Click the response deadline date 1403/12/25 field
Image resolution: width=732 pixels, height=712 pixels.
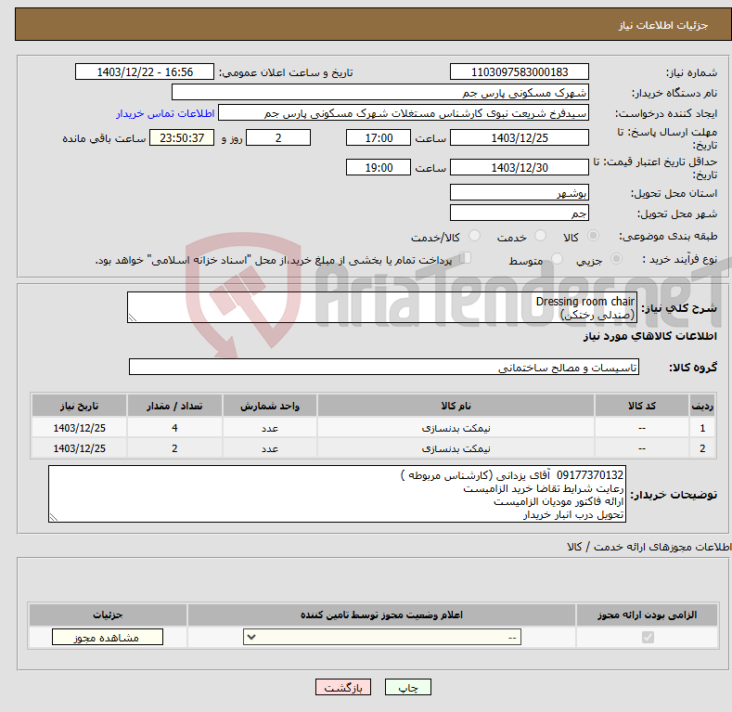click(x=520, y=137)
